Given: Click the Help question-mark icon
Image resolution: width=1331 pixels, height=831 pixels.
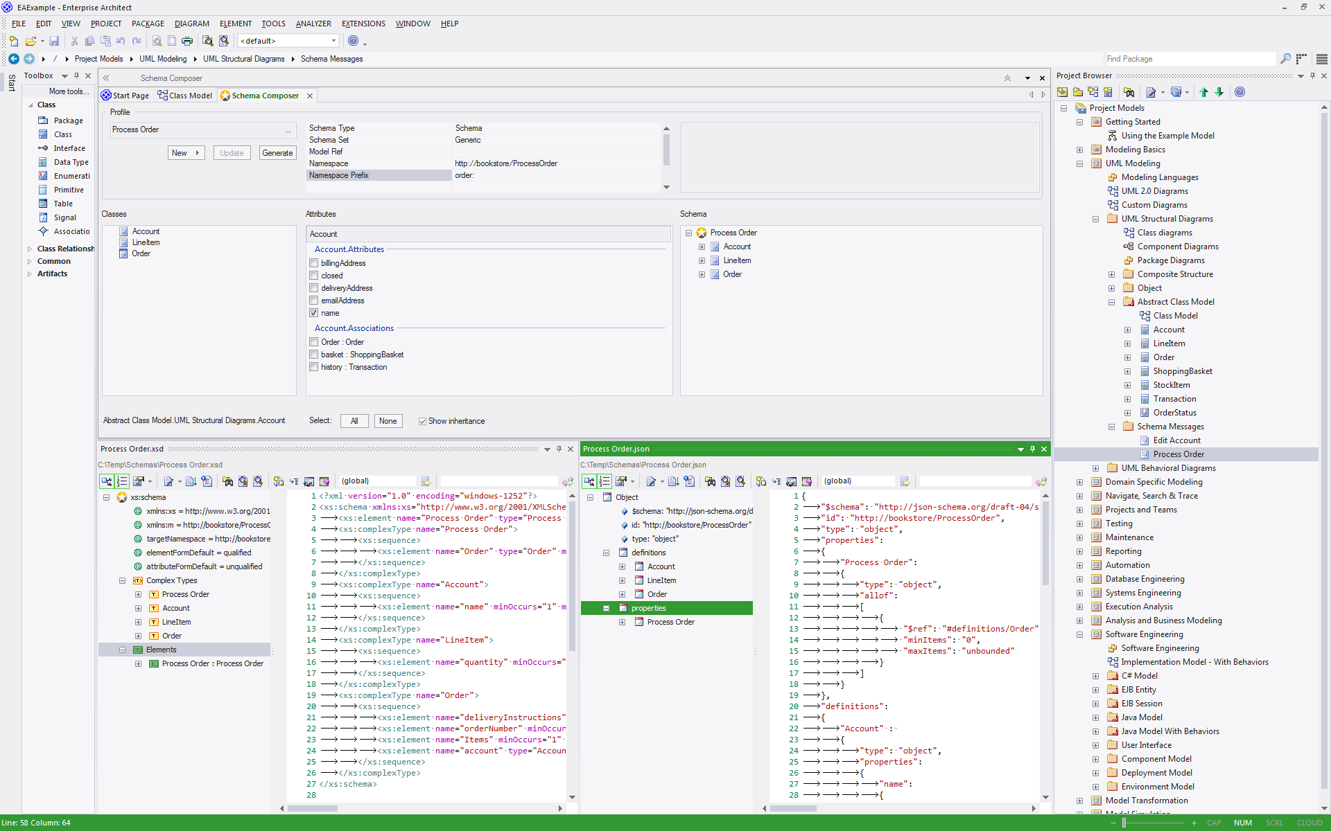Looking at the screenshot, I should click(x=354, y=41).
